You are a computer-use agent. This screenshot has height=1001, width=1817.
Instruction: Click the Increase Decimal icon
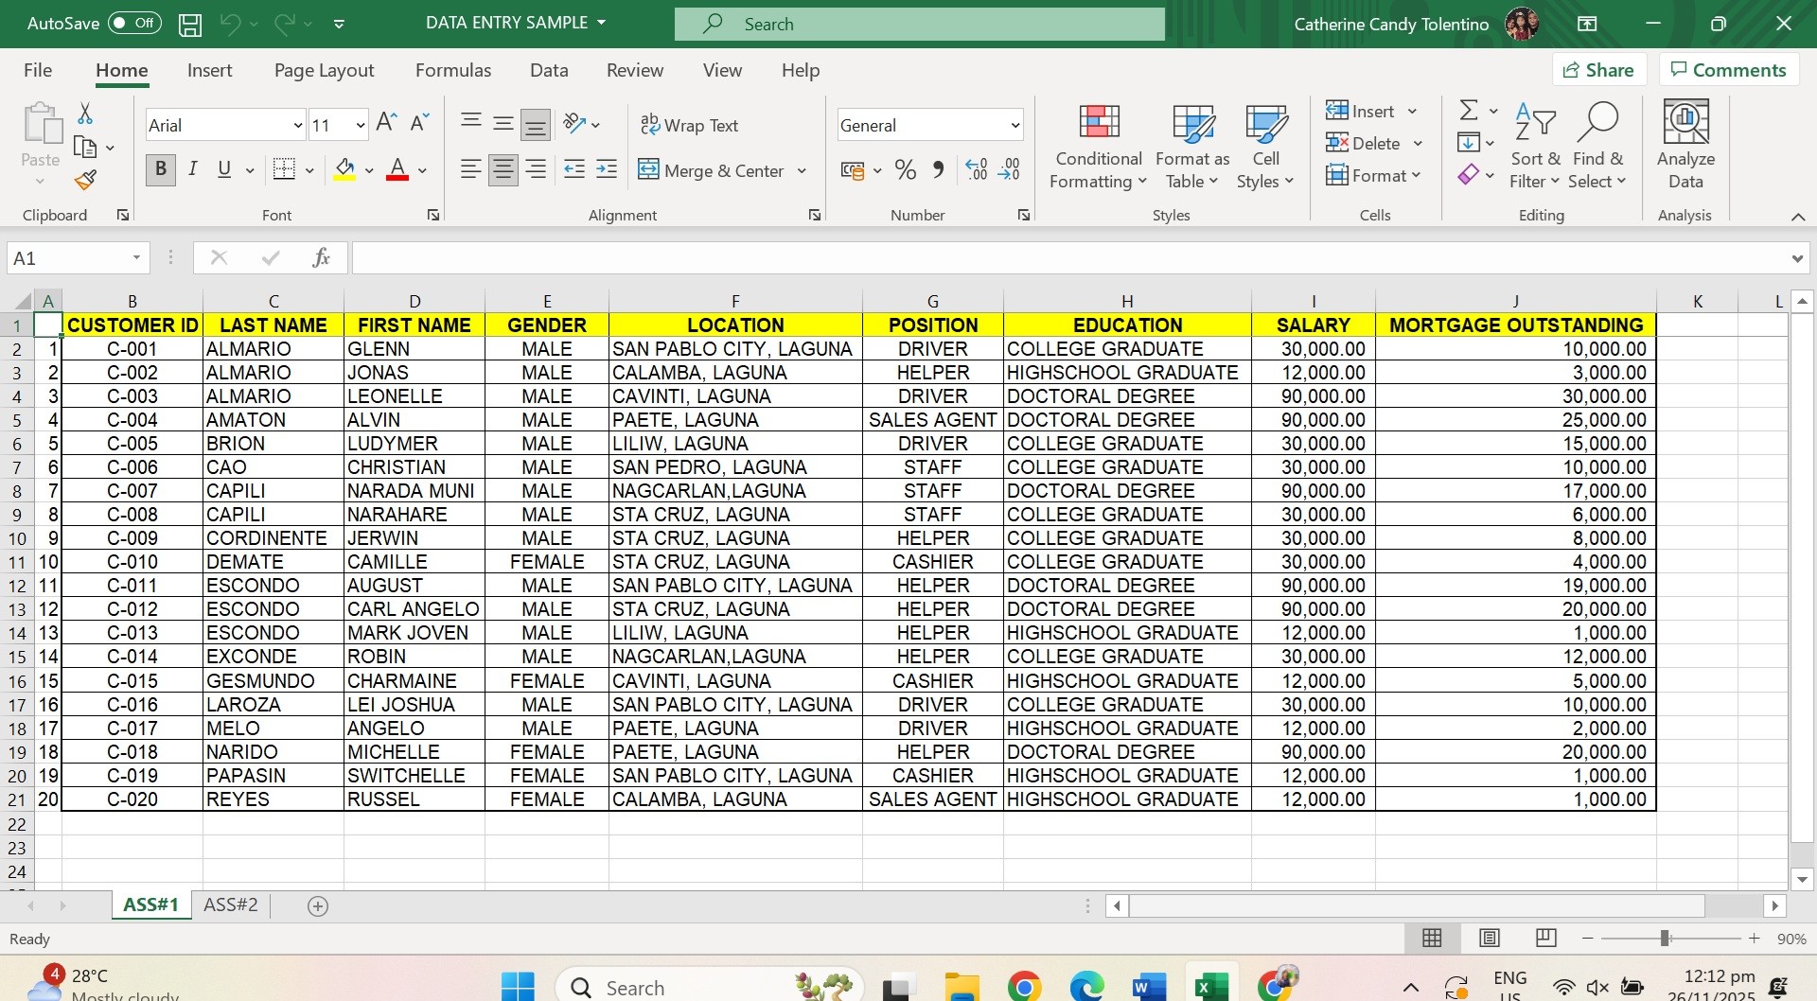point(977,170)
